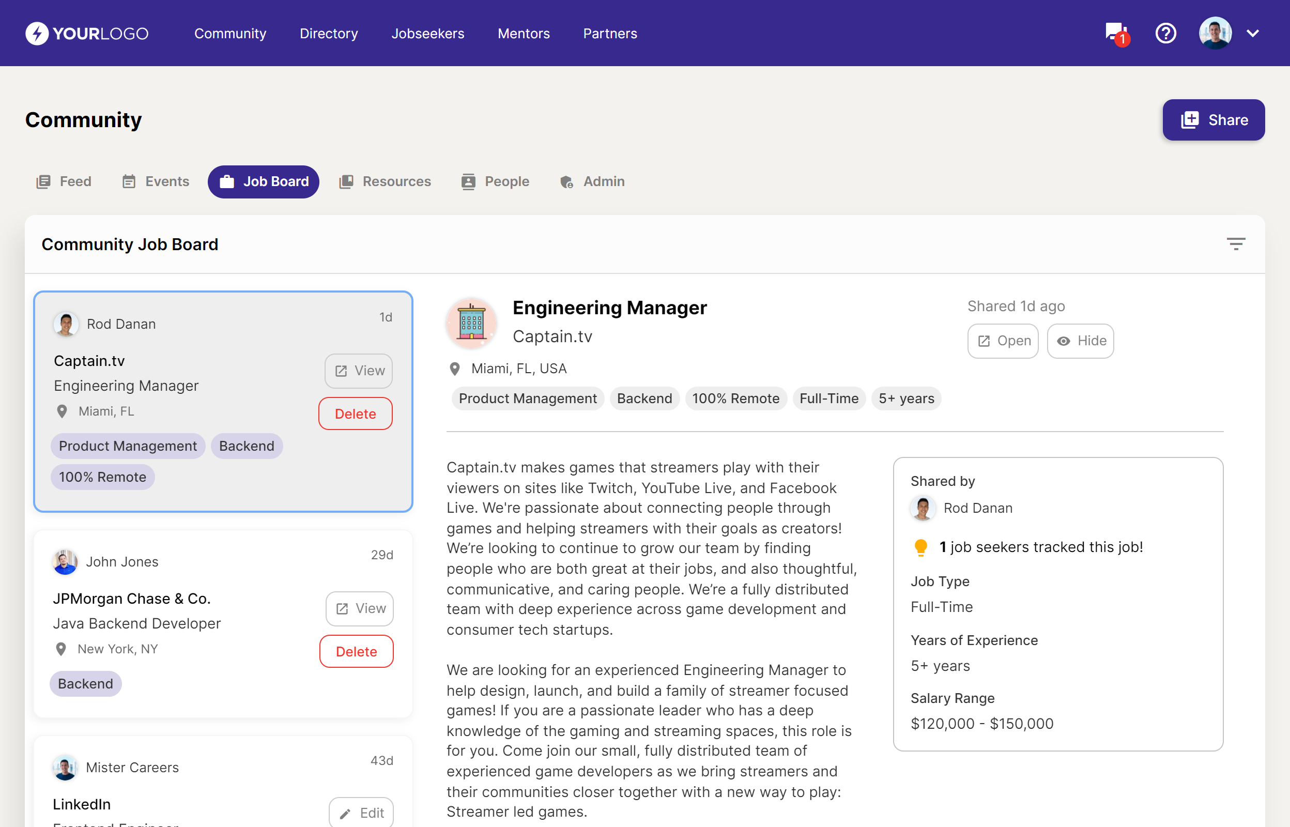The width and height of the screenshot is (1290, 827).
Task: Click the Community Job Board heading
Action: (x=130, y=244)
